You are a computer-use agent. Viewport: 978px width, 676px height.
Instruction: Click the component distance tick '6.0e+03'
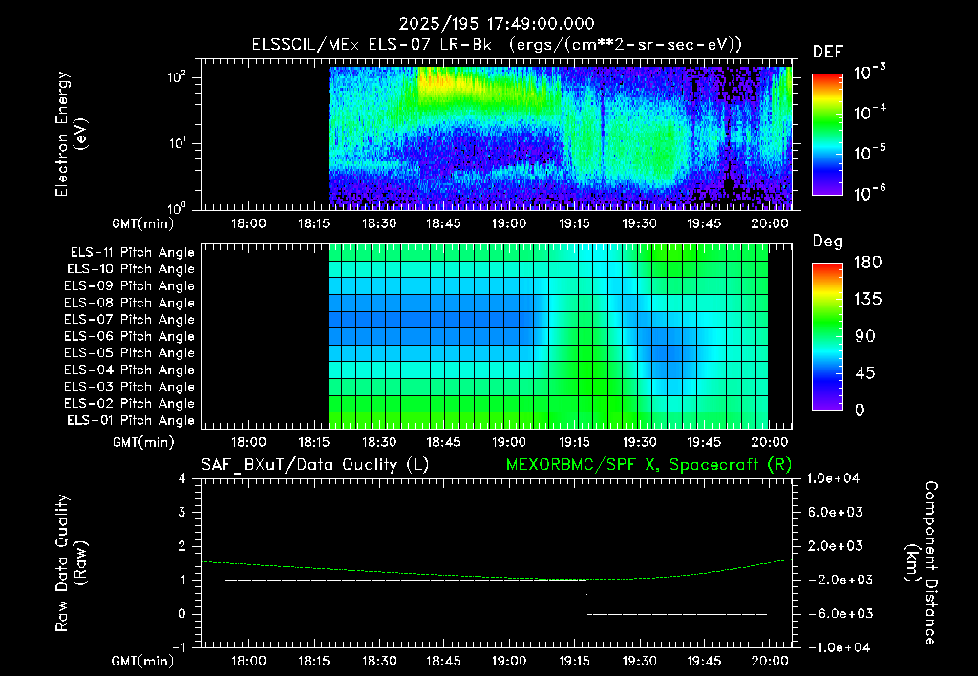[835, 512]
